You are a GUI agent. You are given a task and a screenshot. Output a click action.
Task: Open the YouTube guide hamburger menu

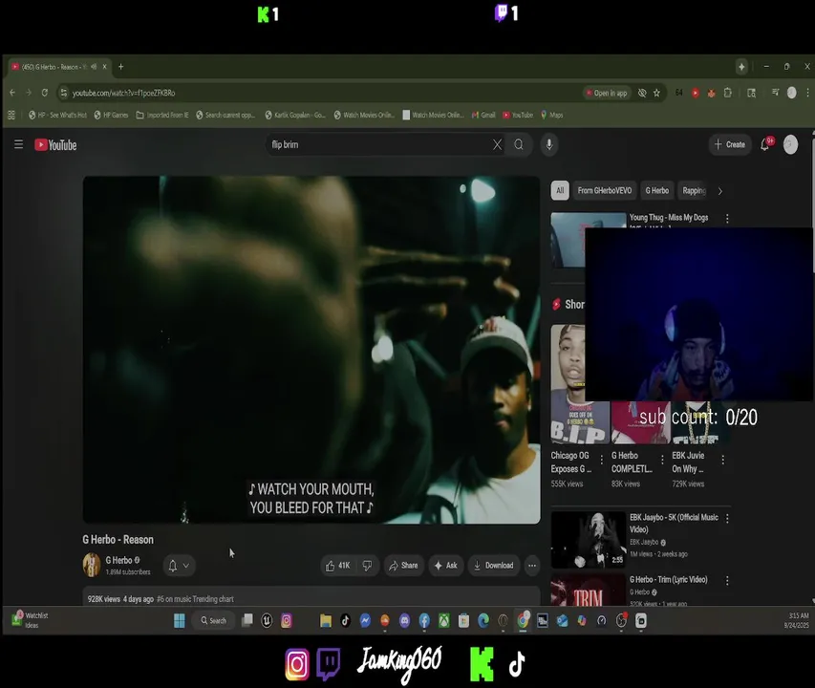19,144
